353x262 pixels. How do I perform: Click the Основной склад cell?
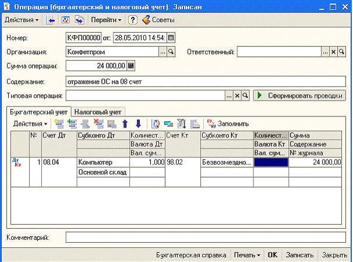tap(103, 172)
